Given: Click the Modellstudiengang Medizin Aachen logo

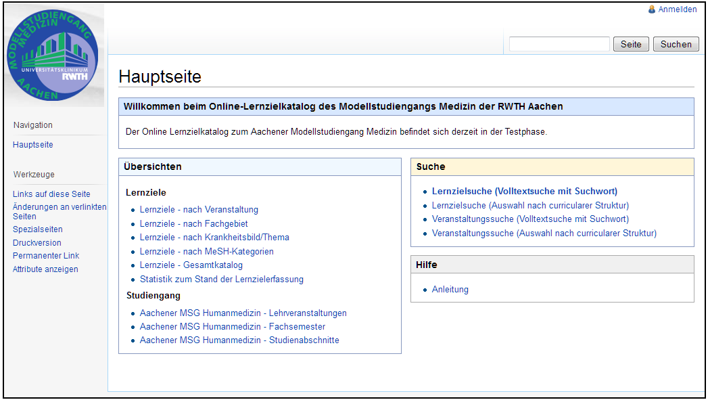Looking at the screenshot, I should pyautogui.click(x=53, y=55).
